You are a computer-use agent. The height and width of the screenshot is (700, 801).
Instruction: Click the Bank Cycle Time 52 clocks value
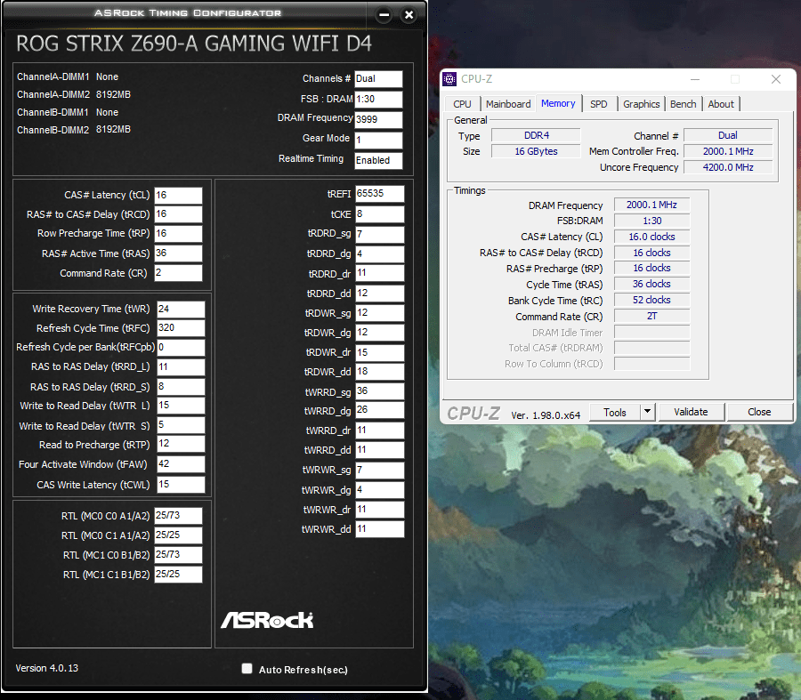[x=651, y=300]
